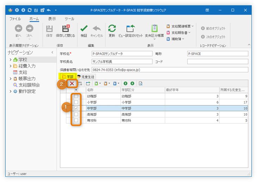Uncheck the 中学部 row checkbox

(76, 108)
